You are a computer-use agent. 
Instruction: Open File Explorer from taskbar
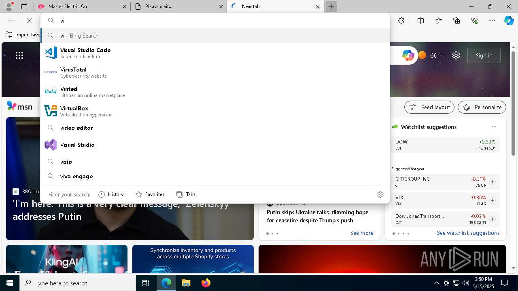186,283
